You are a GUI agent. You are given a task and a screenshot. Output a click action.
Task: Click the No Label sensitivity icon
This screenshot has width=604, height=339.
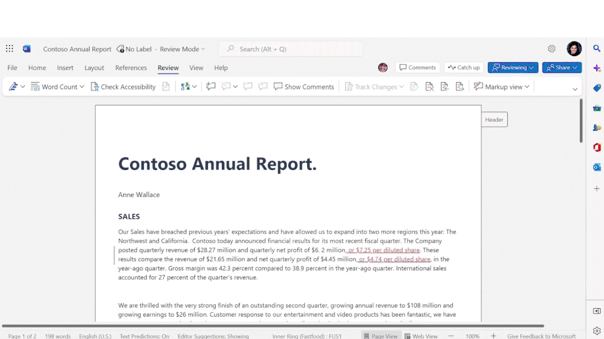click(x=120, y=49)
